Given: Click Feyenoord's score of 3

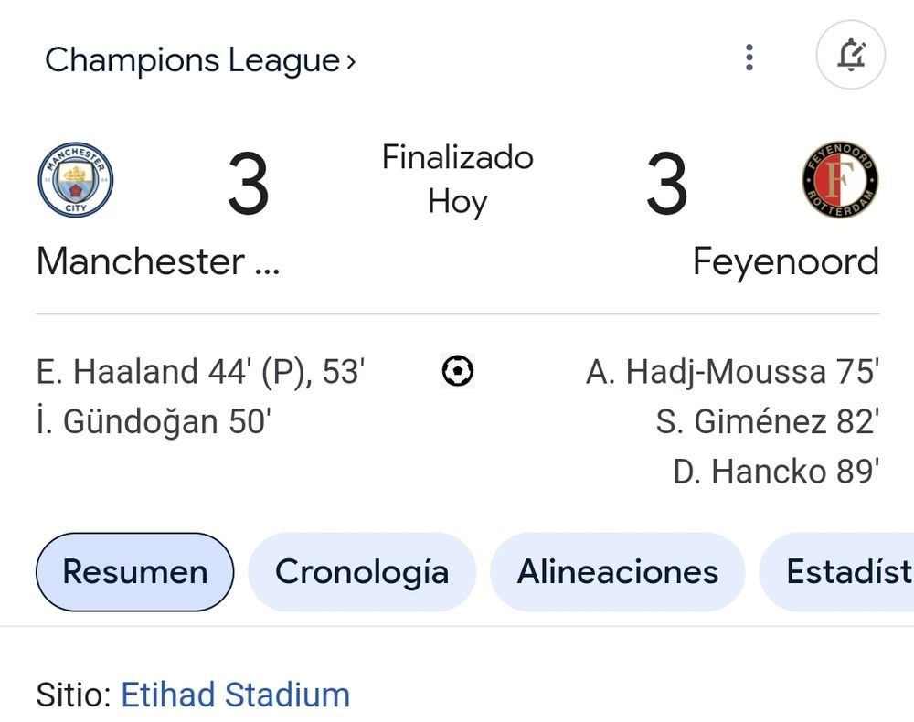Looking at the screenshot, I should (x=666, y=186).
